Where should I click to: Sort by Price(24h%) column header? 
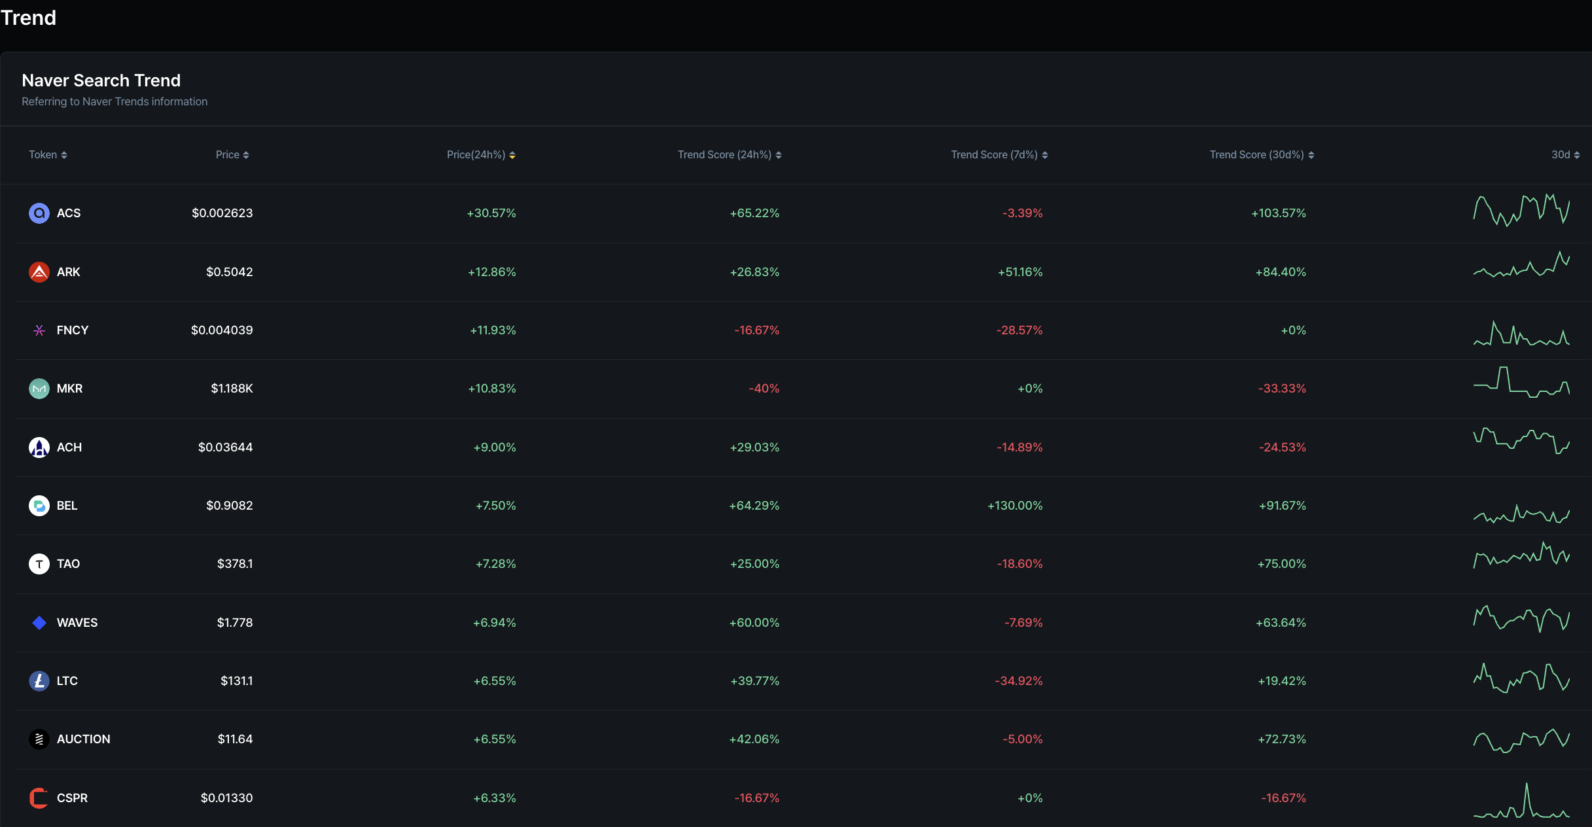481,155
